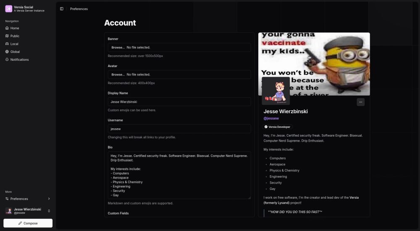Screen dimensions: 420x231
Task: Click the pencil icon in Compose
Action: (x=20, y=223)
